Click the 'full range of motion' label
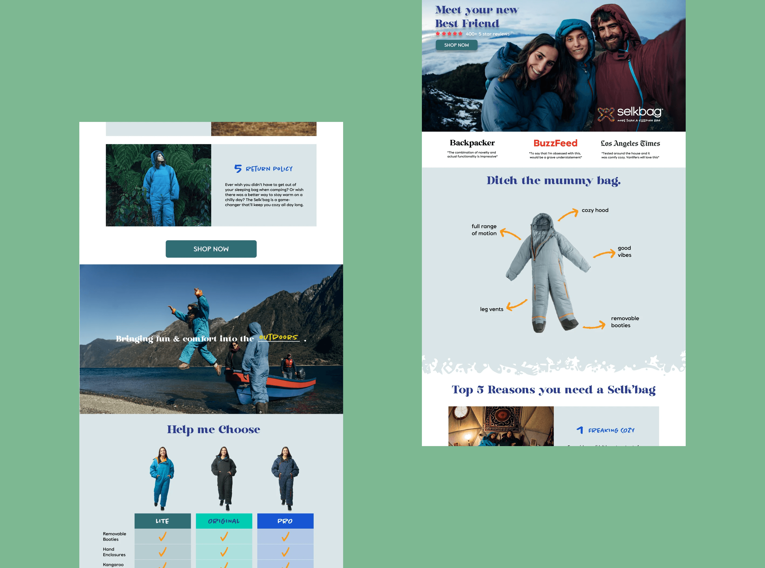The width and height of the screenshot is (765, 568). 484,230
